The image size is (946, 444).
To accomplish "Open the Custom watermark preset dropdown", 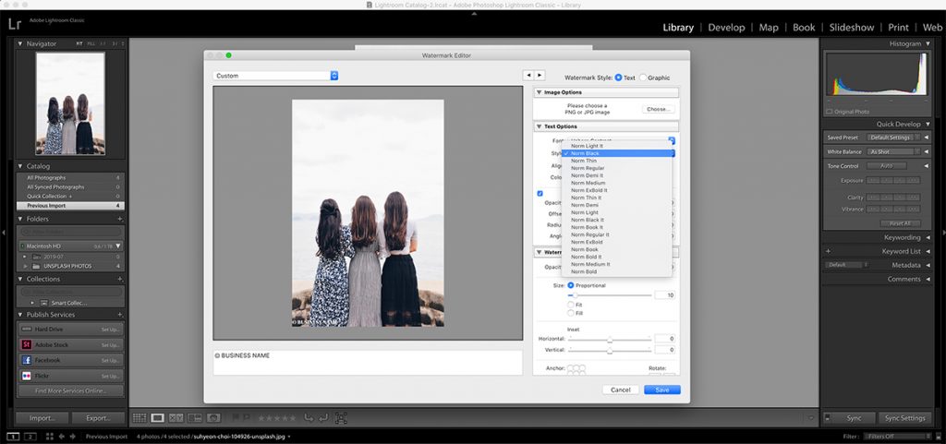I will (x=275, y=76).
